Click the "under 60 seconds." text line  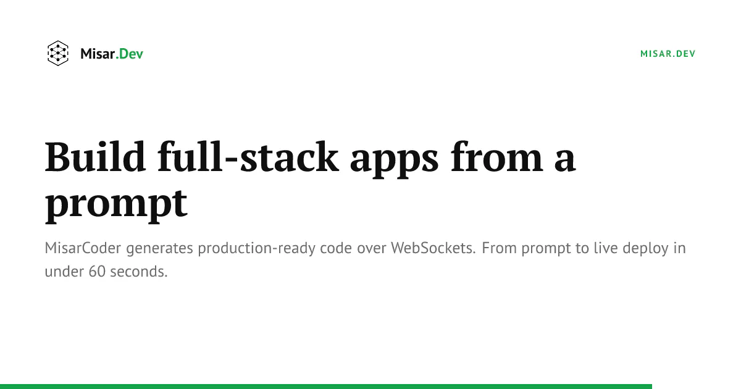[106, 271]
